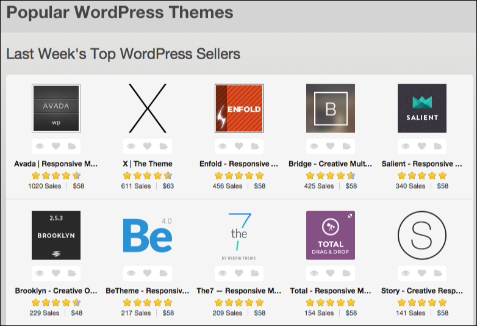This screenshot has height=326, width=477.
Task: Favorite X | The Theme with heart icon
Action: click(148, 147)
